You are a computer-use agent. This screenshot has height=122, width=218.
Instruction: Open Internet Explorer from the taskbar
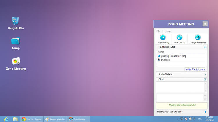point(6,119)
